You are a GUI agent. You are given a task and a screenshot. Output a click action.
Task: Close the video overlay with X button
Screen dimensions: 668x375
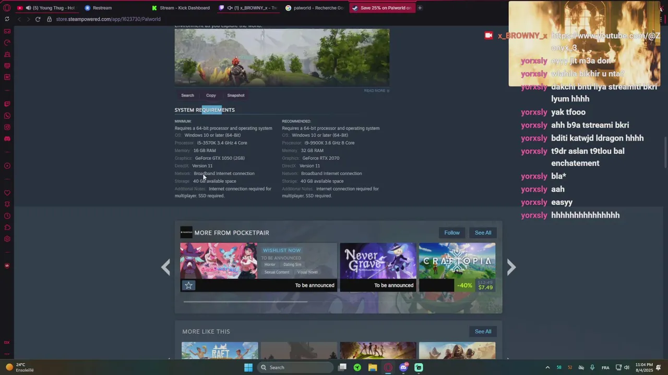coord(661,8)
